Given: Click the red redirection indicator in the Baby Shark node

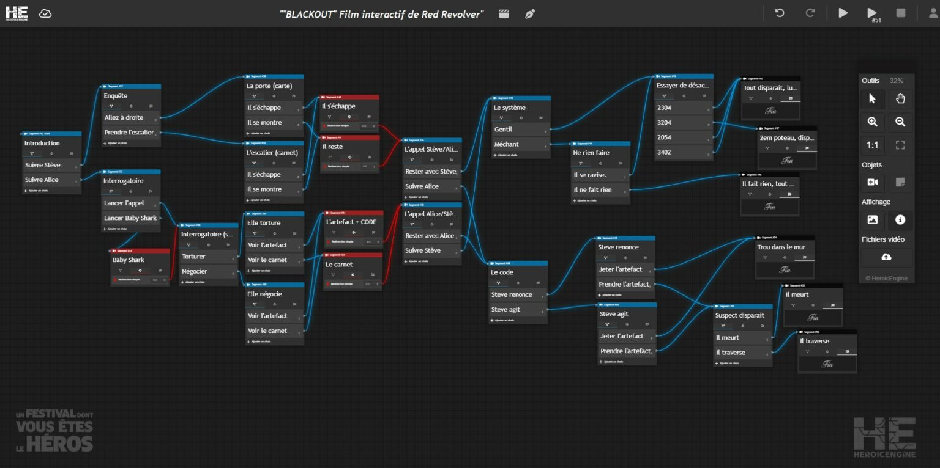Looking at the screenshot, I should click(115, 280).
